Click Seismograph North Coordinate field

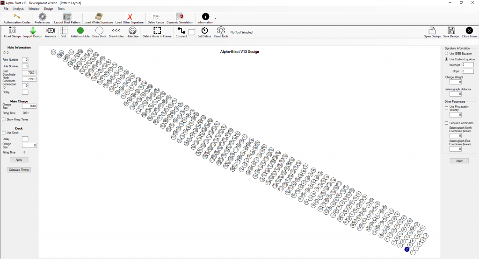(456, 136)
